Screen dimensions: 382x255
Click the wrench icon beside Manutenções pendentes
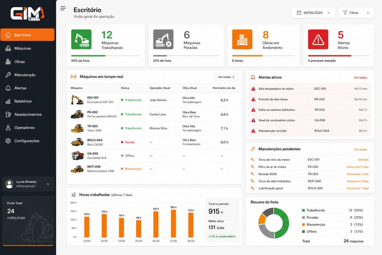point(253,149)
